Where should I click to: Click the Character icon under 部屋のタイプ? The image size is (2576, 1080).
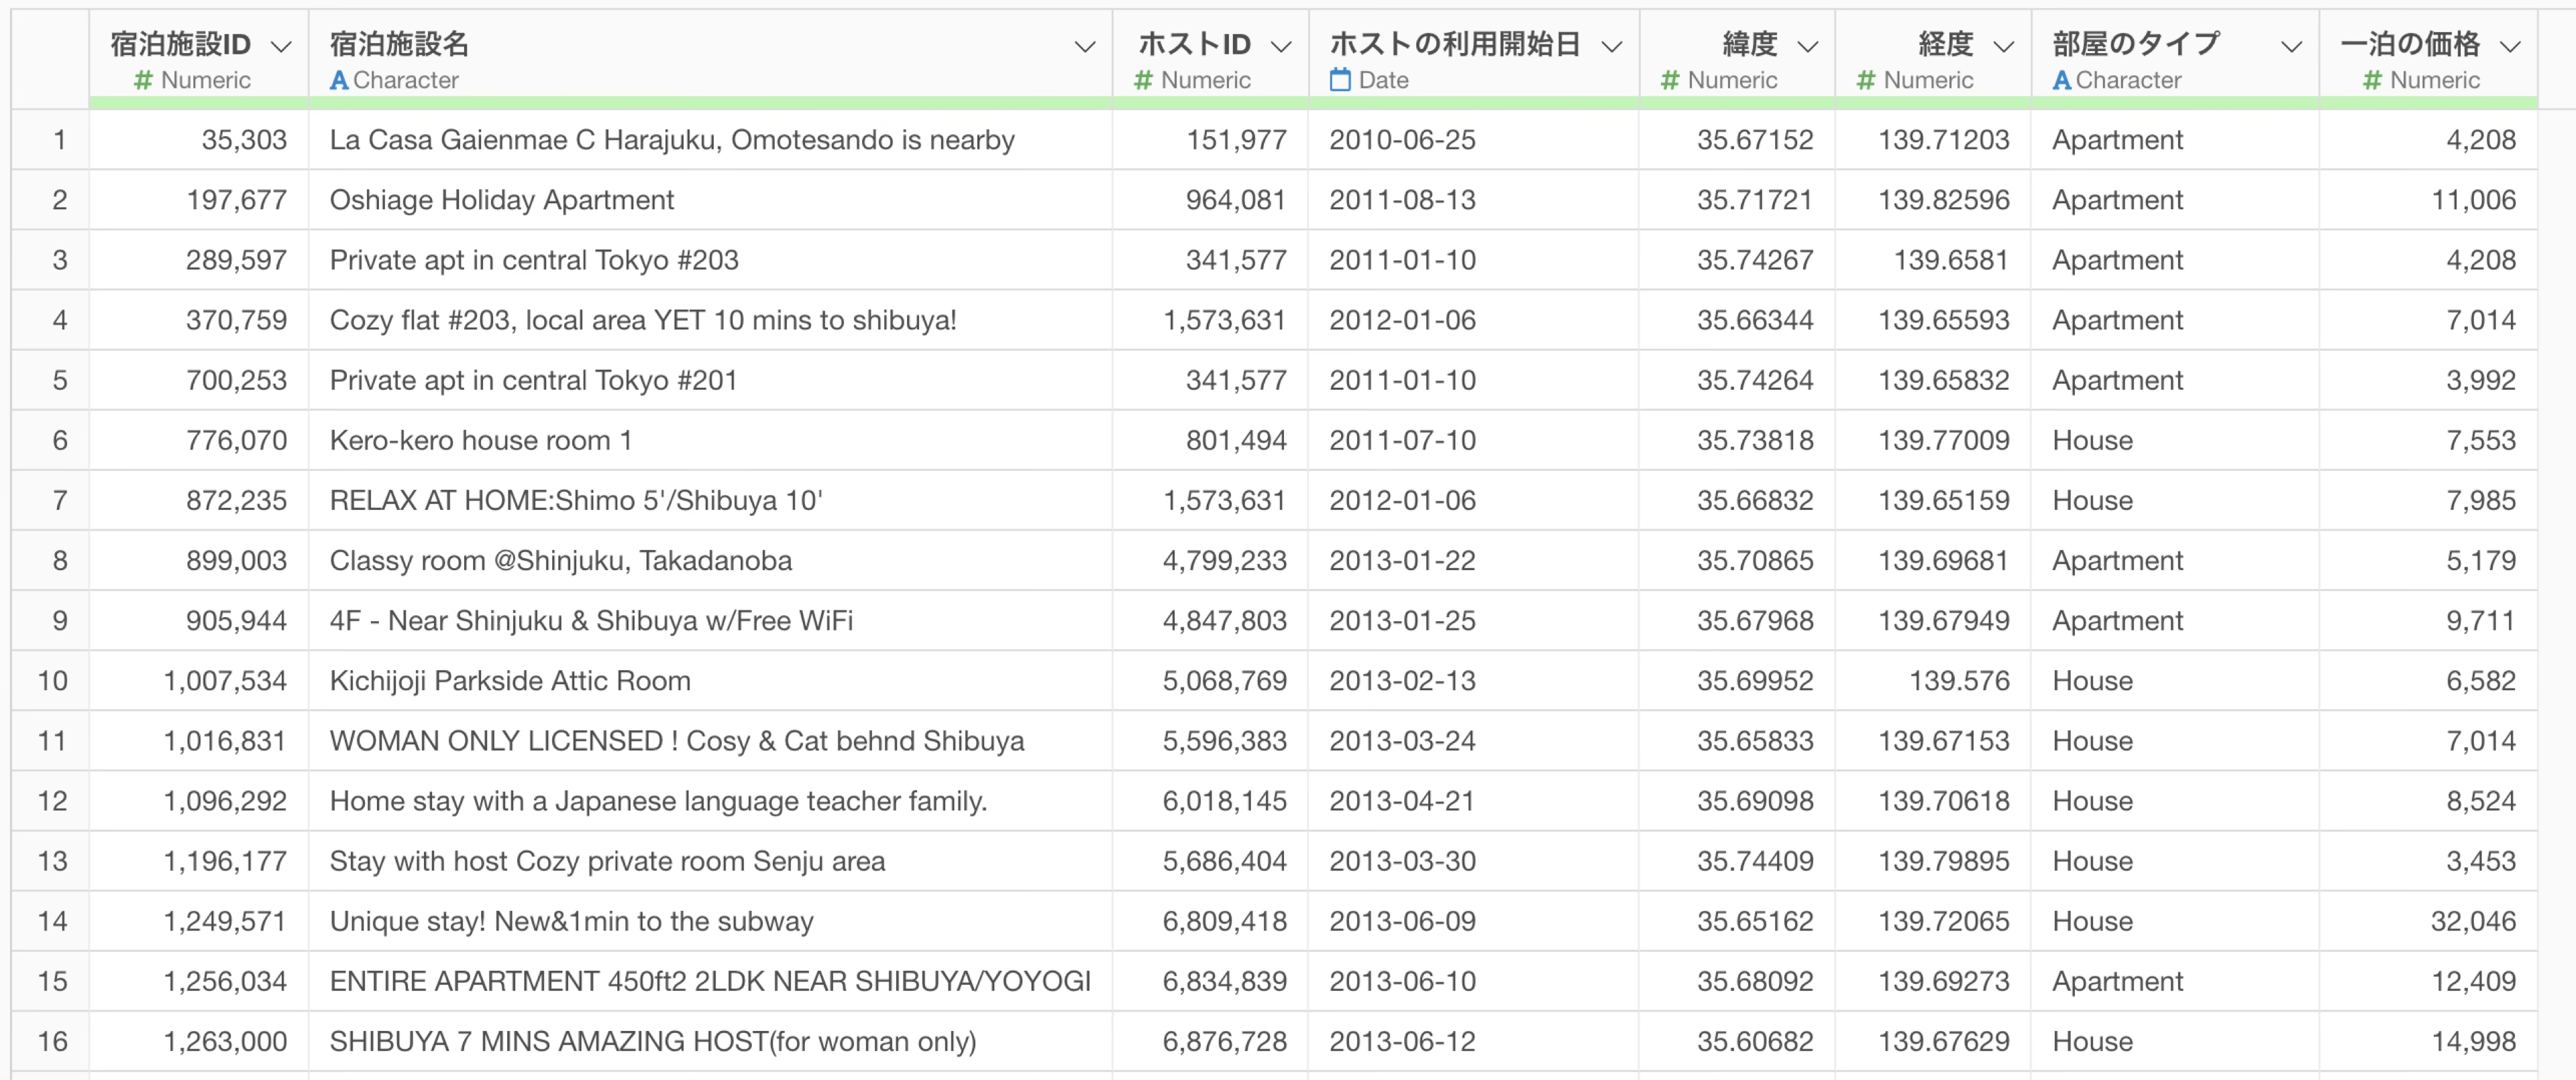tap(2062, 80)
